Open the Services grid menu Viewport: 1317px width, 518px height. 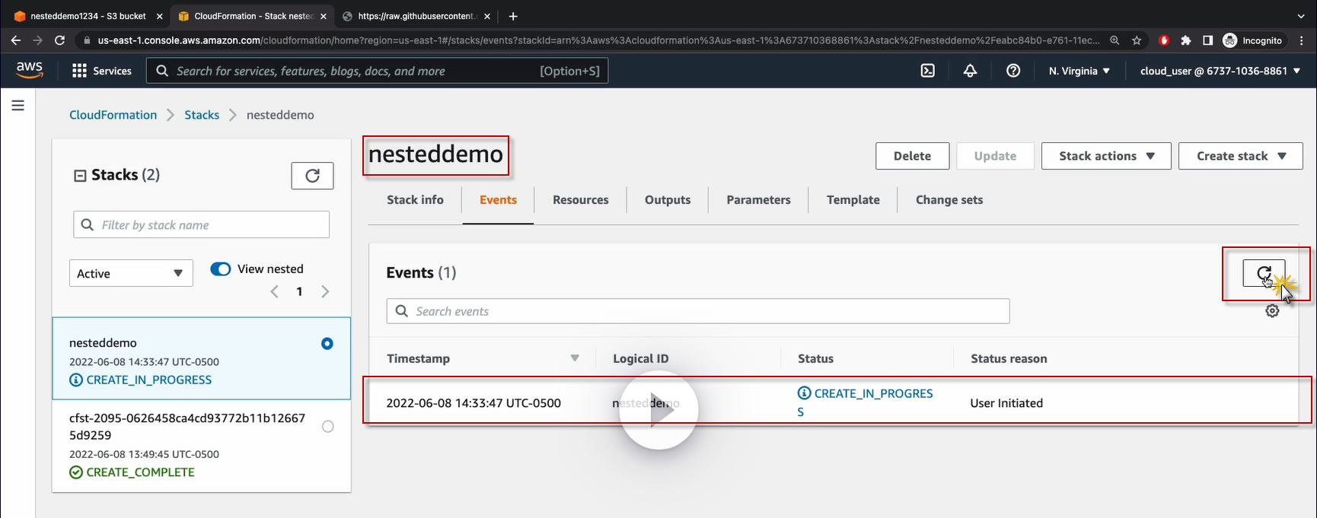point(101,71)
